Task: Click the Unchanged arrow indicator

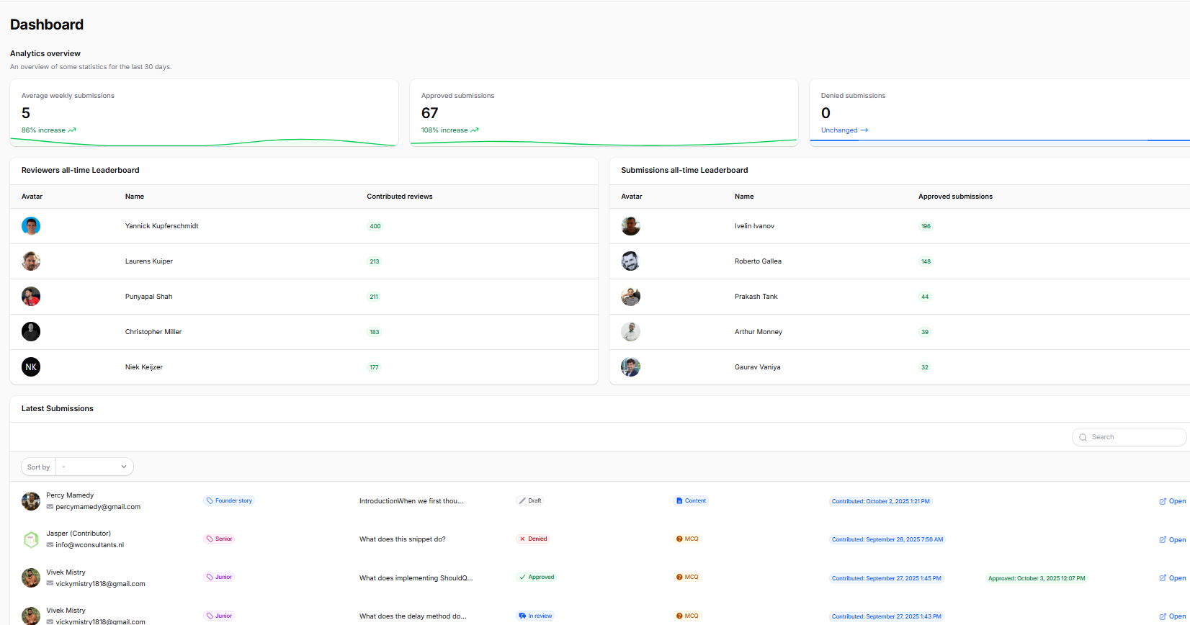Action: (864, 130)
